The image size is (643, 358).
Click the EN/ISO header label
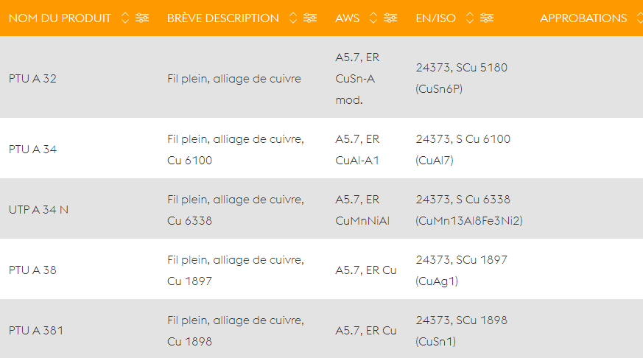pos(435,18)
